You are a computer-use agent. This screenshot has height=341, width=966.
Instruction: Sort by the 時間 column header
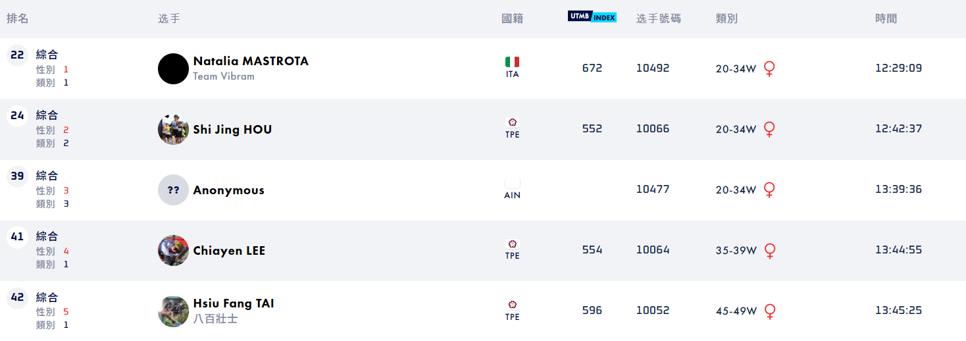(886, 18)
